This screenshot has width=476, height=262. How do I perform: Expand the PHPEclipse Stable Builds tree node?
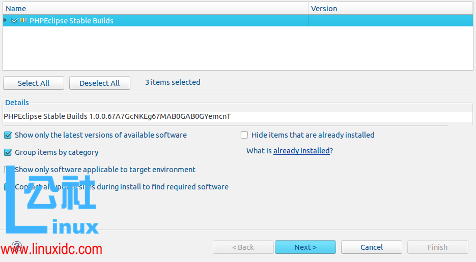tap(6, 20)
